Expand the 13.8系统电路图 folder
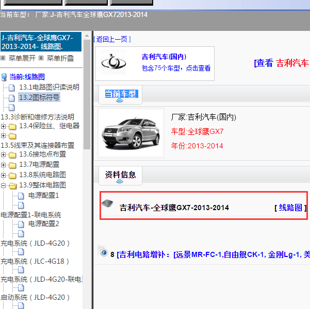The width and height of the screenshot is (310, 309). tap(3, 175)
